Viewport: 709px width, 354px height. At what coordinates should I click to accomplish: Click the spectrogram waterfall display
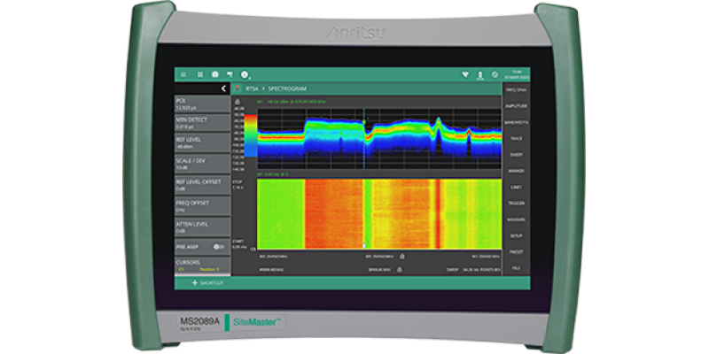click(379, 214)
